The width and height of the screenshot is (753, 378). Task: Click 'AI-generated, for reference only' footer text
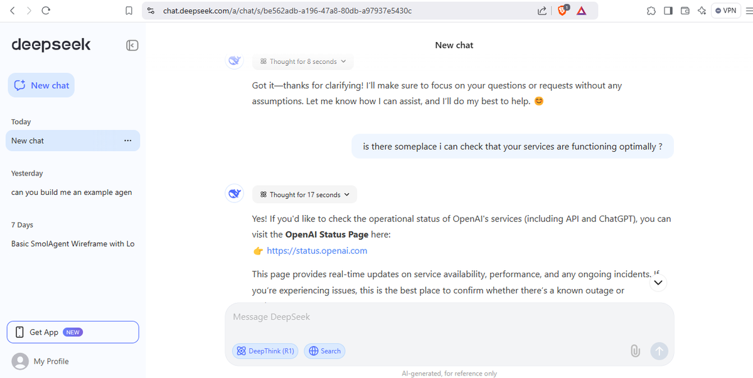pyautogui.click(x=449, y=373)
